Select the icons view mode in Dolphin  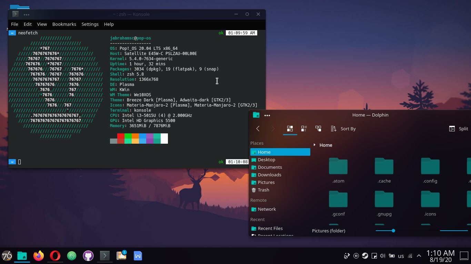(290, 129)
